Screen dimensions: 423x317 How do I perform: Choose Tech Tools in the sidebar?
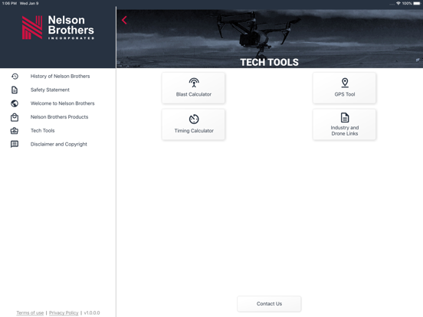(42, 130)
